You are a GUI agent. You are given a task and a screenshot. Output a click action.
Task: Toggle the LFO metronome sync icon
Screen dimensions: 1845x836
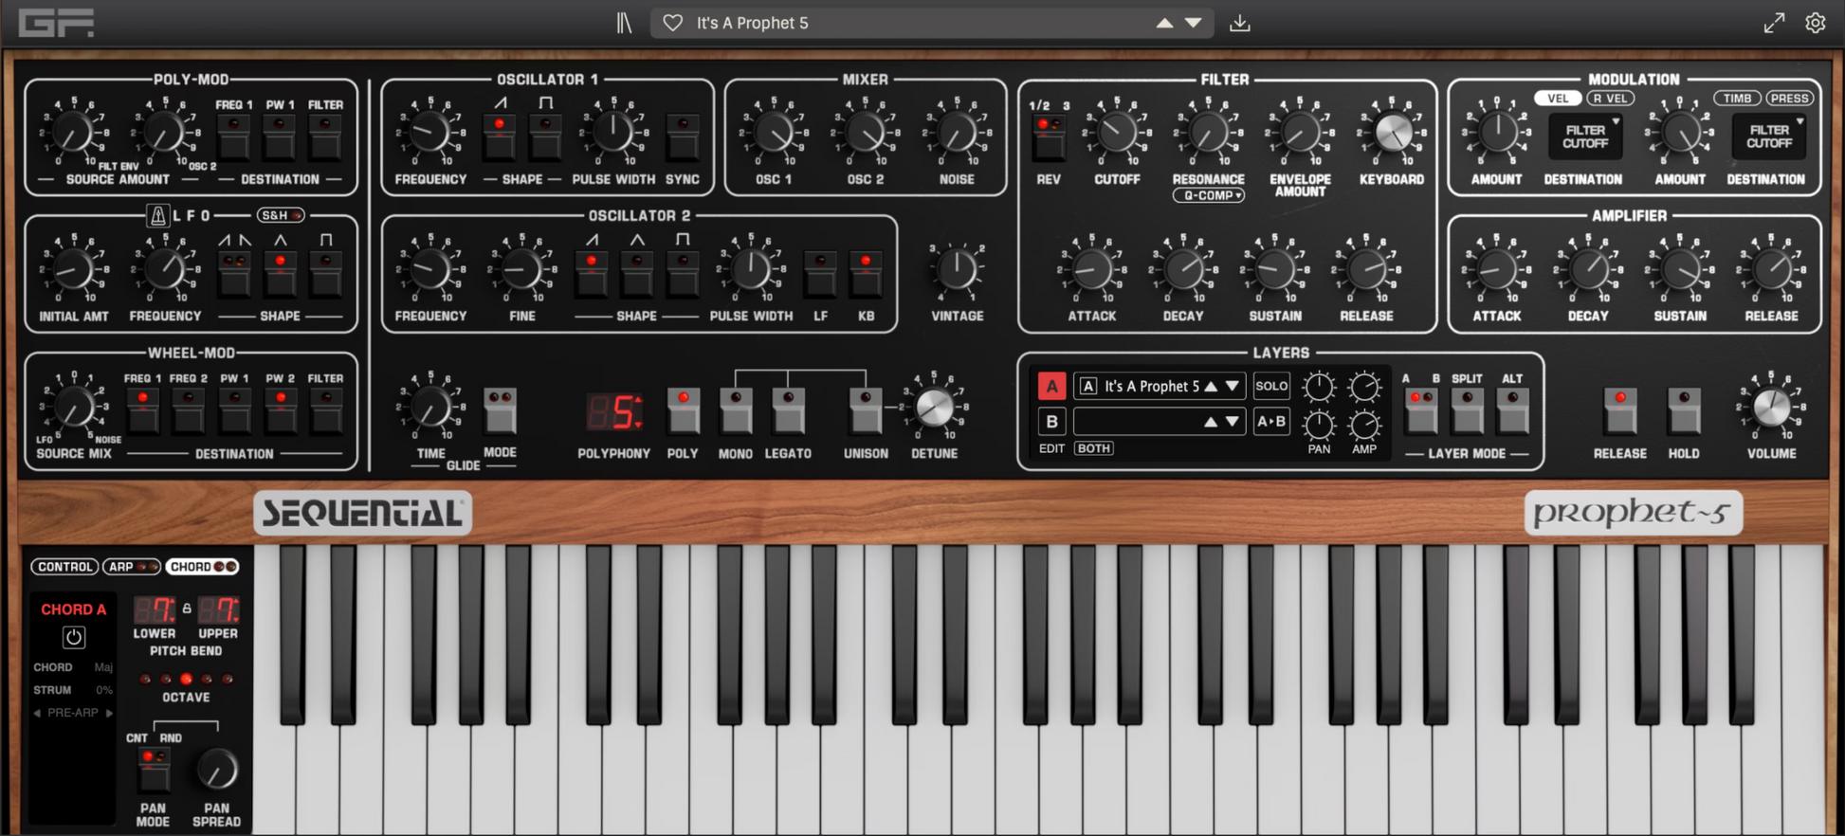click(x=157, y=216)
